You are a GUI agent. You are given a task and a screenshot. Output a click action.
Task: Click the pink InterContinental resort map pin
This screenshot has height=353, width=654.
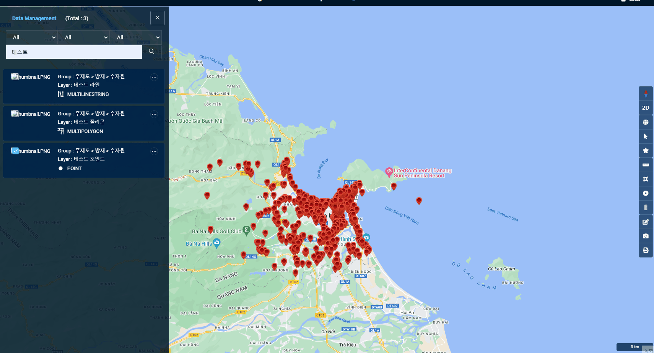(x=389, y=172)
